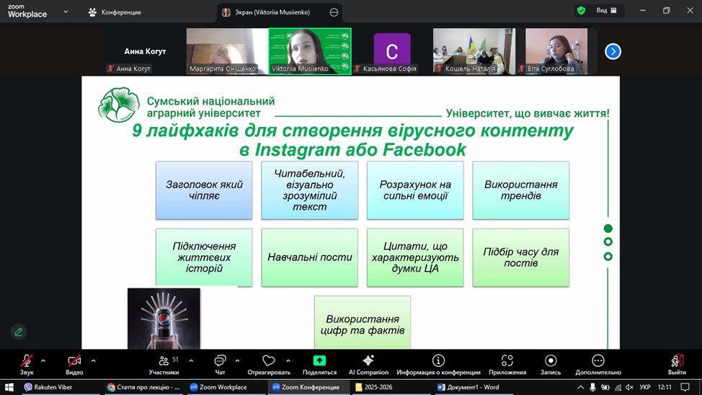Click the Вид view button
The width and height of the screenshot is (702, 395).
(x=601, y=11)
